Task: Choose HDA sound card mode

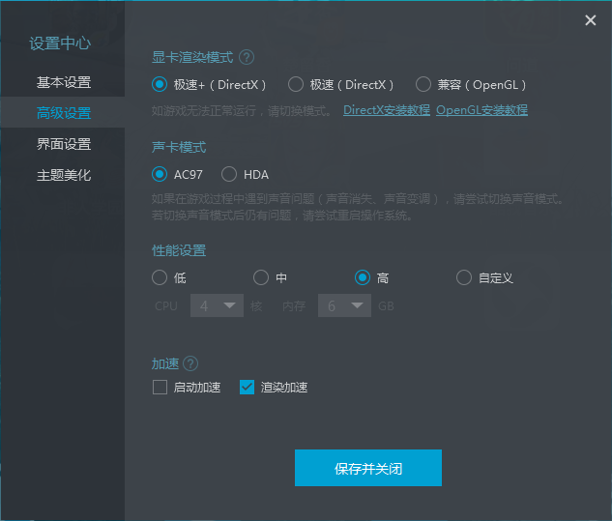Action: point(229,174)
